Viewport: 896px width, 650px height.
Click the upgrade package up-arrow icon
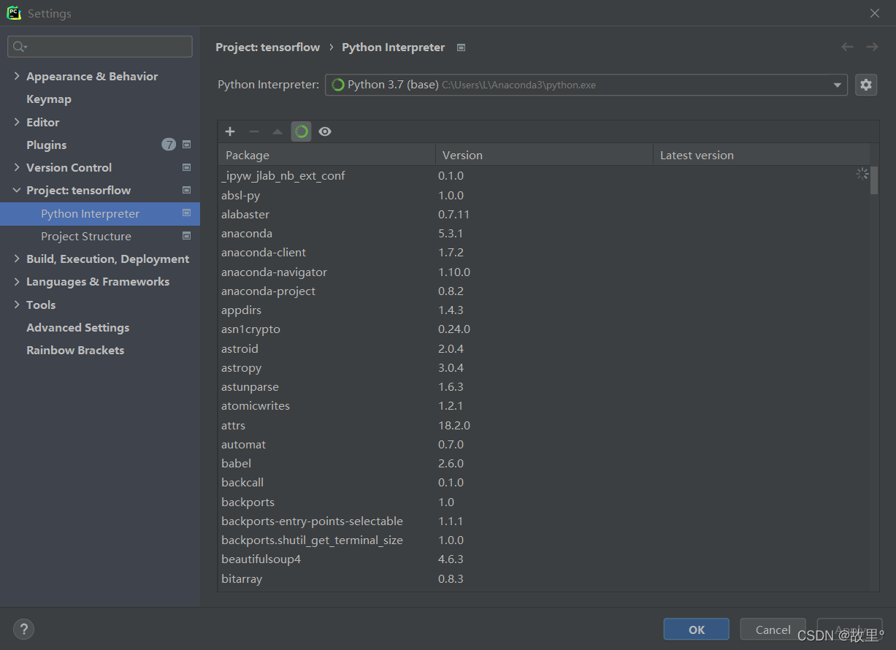[x=277, y=131]
